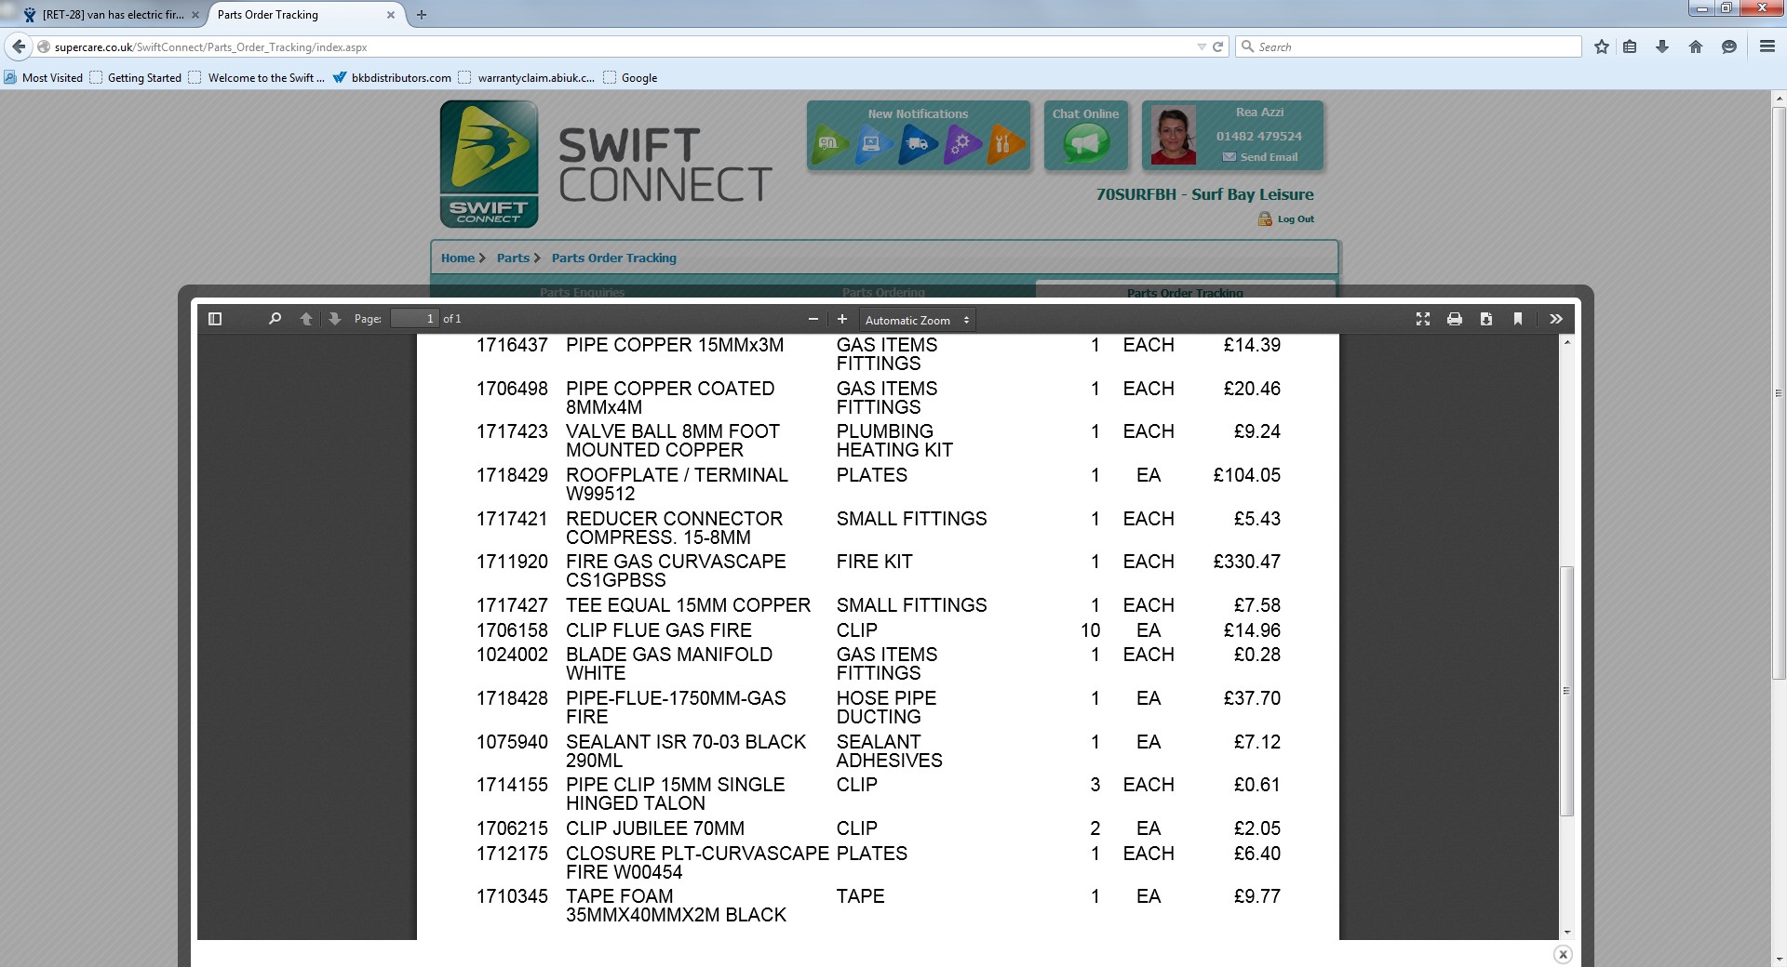Toggle the PDF sidebar panel
The height and width of the screenshot is (967, 1787).
(215, 319)
